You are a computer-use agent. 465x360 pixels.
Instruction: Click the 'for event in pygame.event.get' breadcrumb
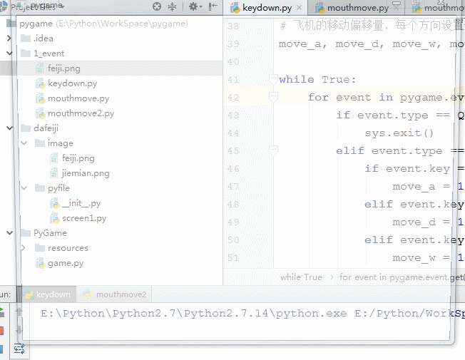[x=402, y=277]
